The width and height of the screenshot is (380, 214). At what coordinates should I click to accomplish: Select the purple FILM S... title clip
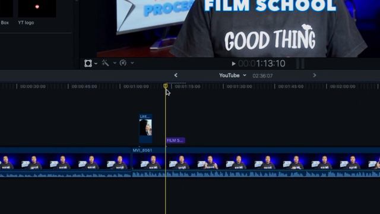click(176, 140)
